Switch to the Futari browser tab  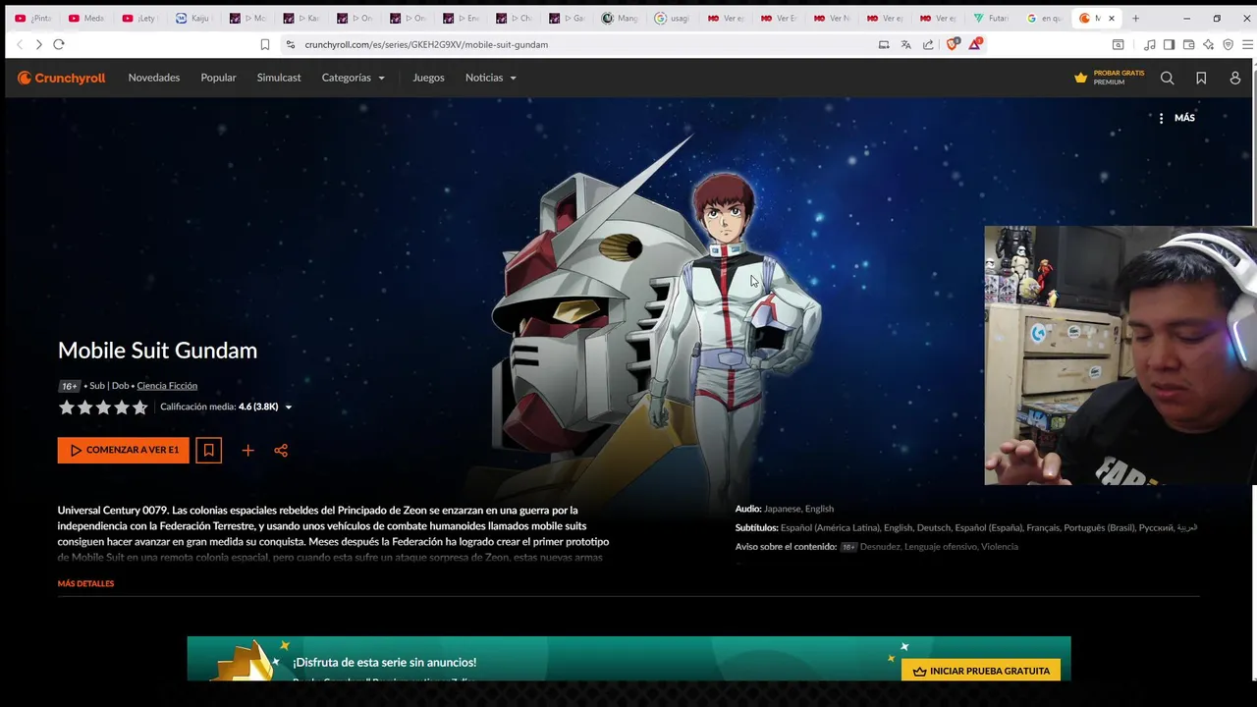coord(990,18)
